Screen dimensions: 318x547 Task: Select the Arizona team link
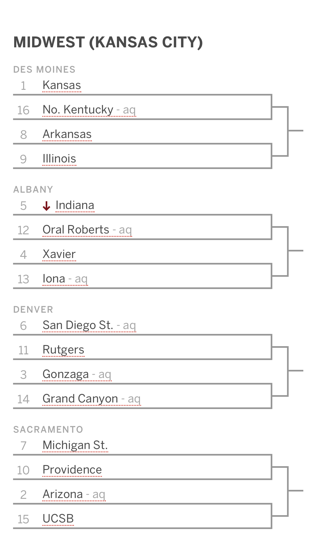pos(74,494)
